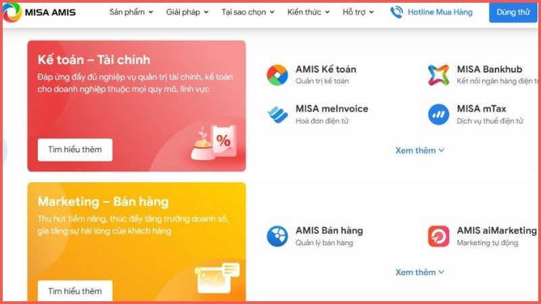Expand Xem thêm under Marketing products
Image resolution: width=541 pixels, height=304 pixels.
419,272
